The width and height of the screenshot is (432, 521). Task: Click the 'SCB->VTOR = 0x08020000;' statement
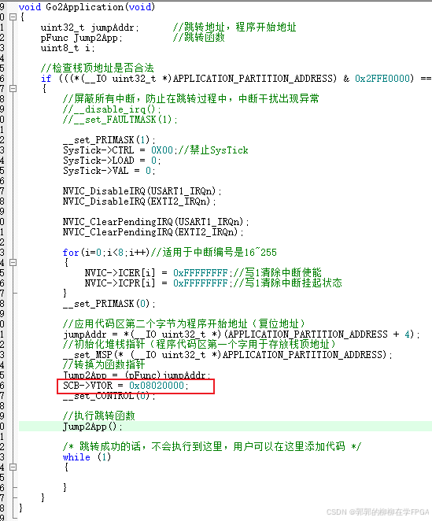126,386
